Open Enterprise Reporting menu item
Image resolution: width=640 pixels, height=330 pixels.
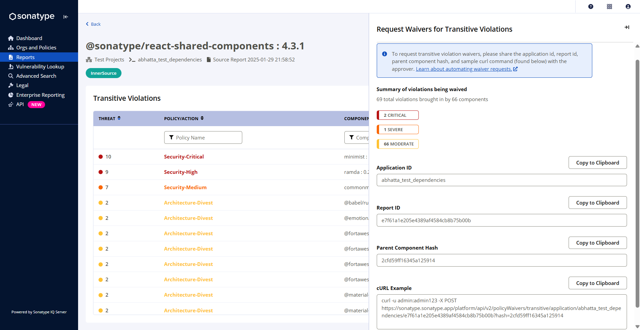click(x=39, y=95)
